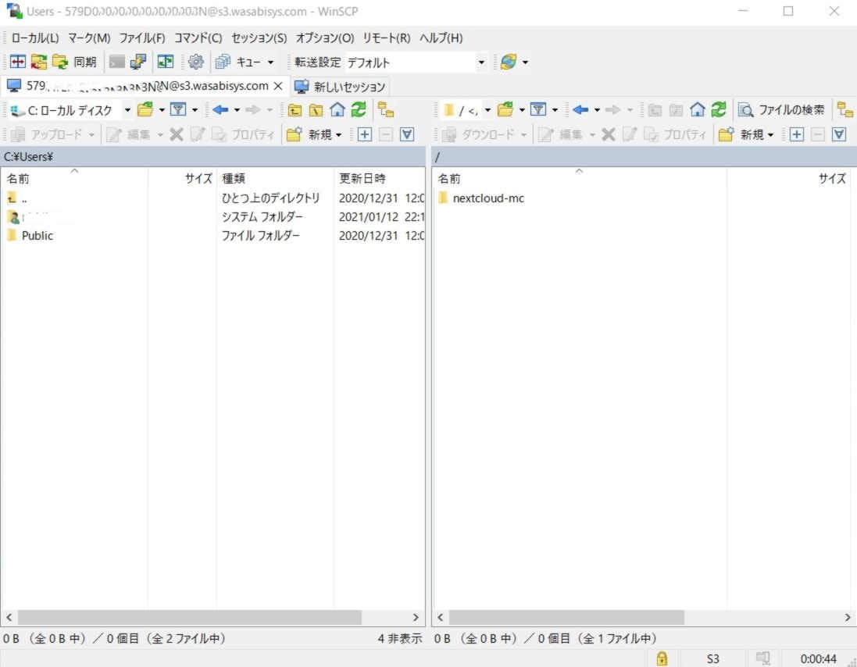857x667 pixels.
Task: Click the S3 protocol status indicator
Action: pyautogui.click(x=712, y=659)
